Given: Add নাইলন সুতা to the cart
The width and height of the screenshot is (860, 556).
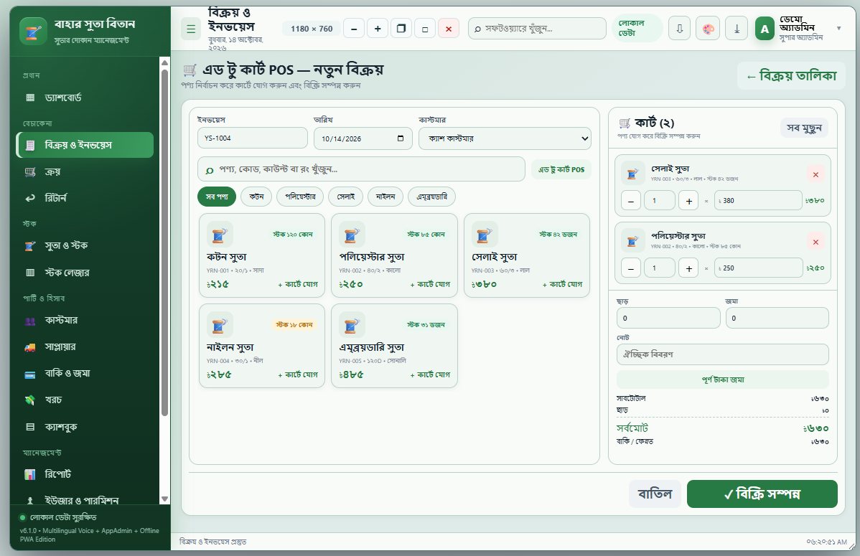Looking at the screenshot, I should click(298, 374).
